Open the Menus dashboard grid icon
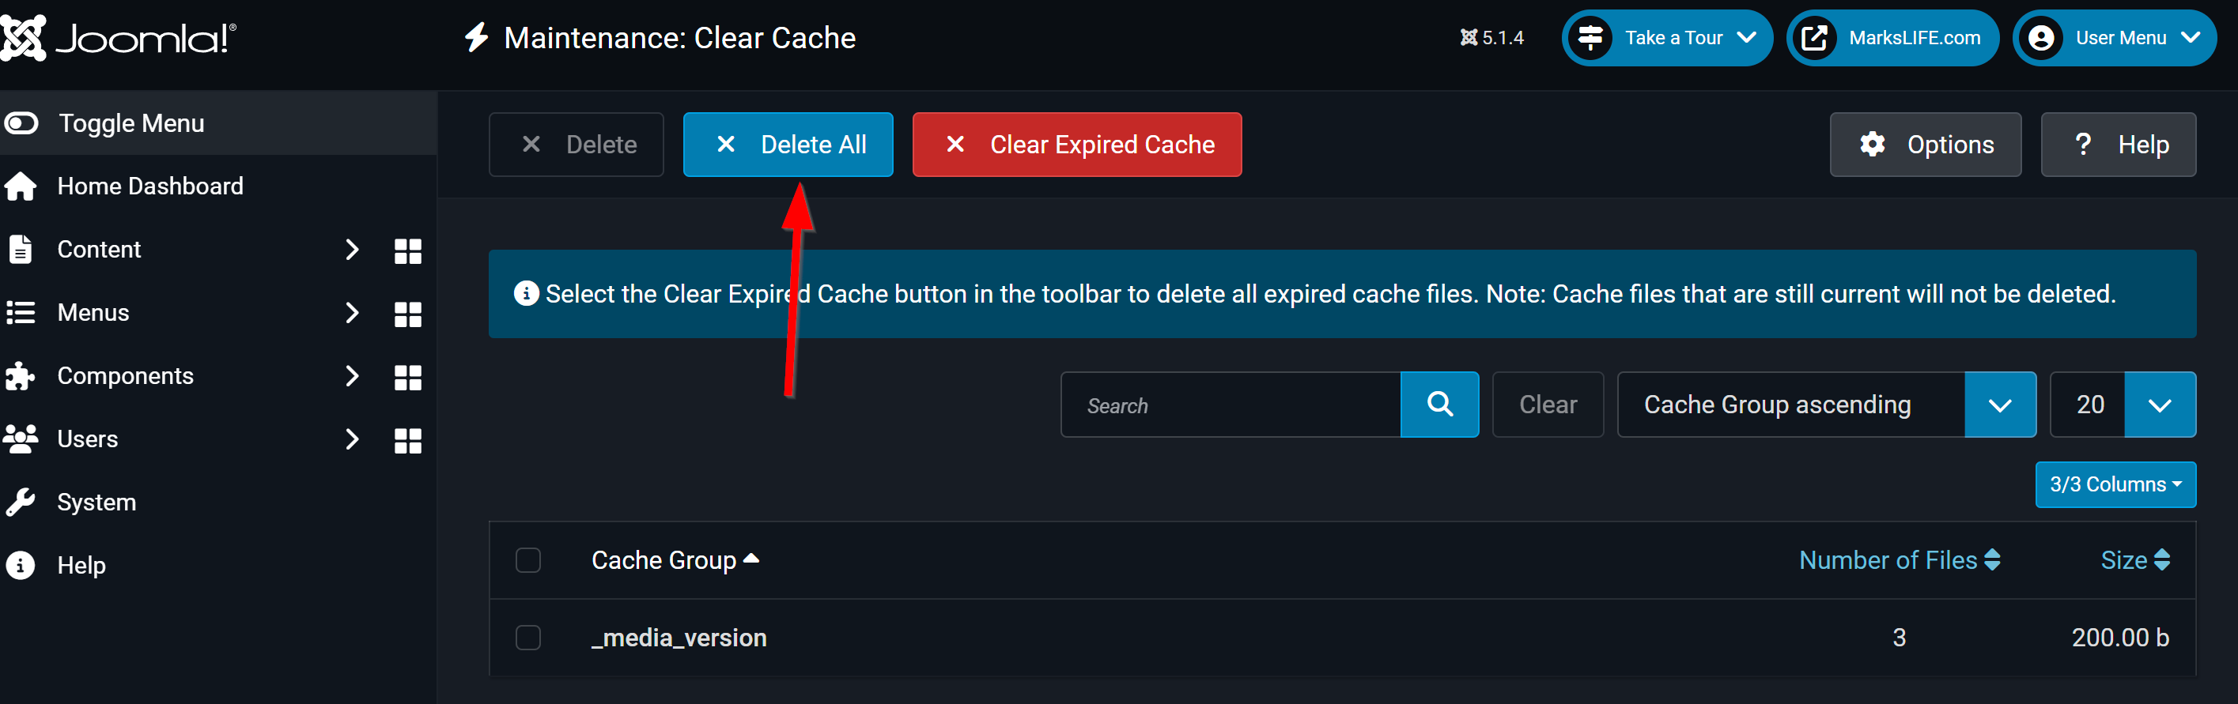 [407, 314]
